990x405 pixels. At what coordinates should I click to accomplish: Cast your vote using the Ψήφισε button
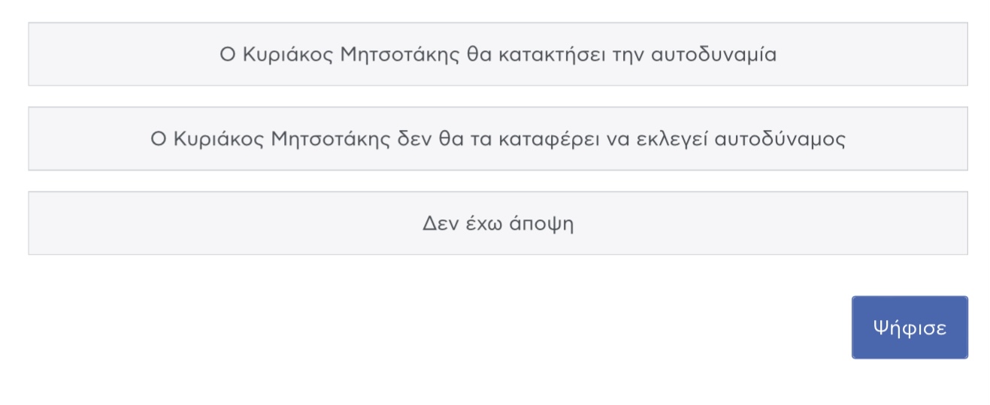coord(910,328)
